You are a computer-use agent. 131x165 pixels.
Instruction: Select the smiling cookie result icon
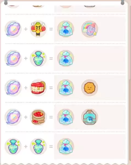90,88
